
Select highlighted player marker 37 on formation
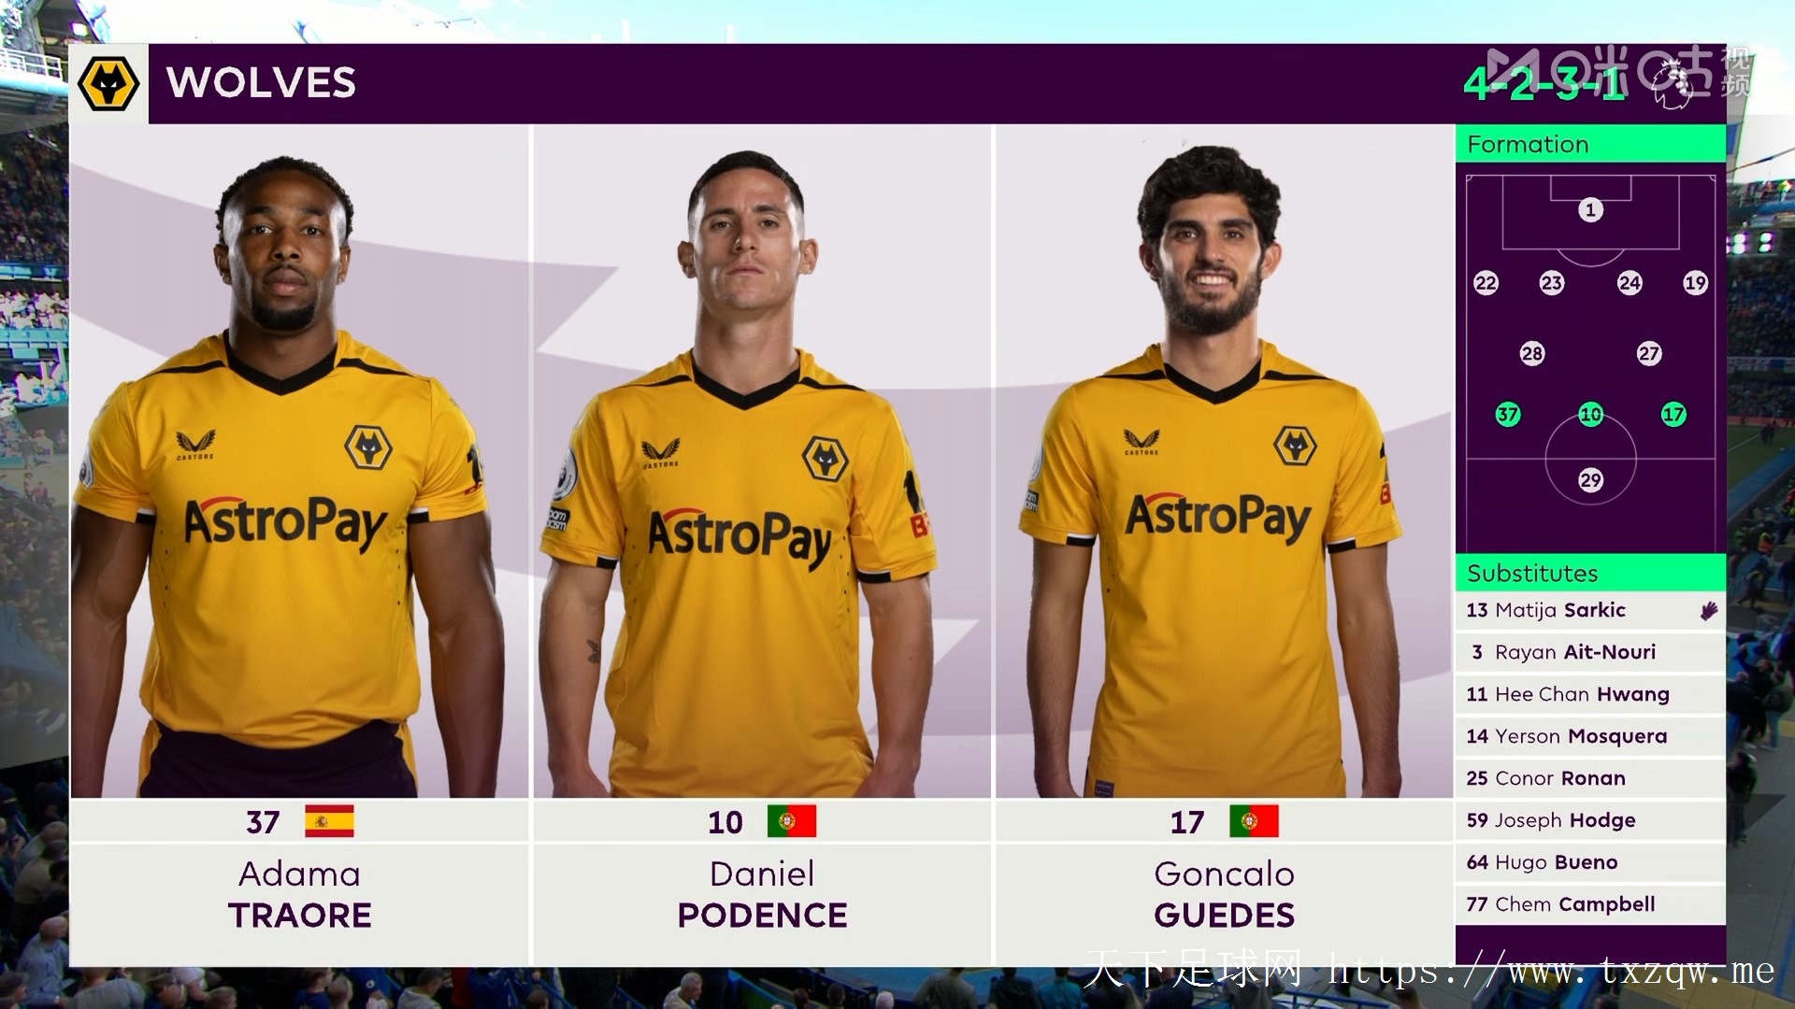coord(1508,414)
